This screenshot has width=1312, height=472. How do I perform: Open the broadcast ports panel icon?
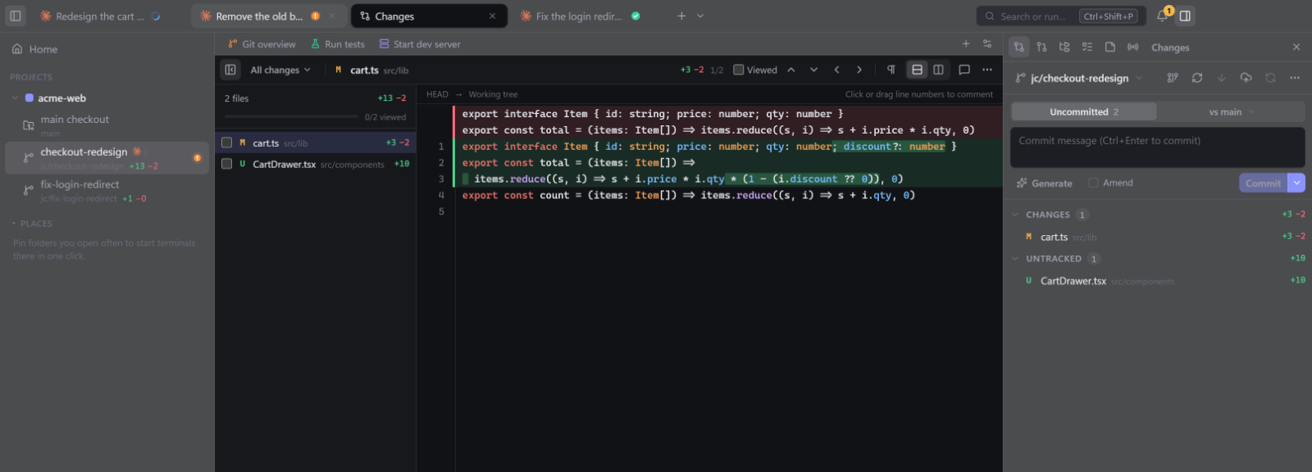(1133, 47)
